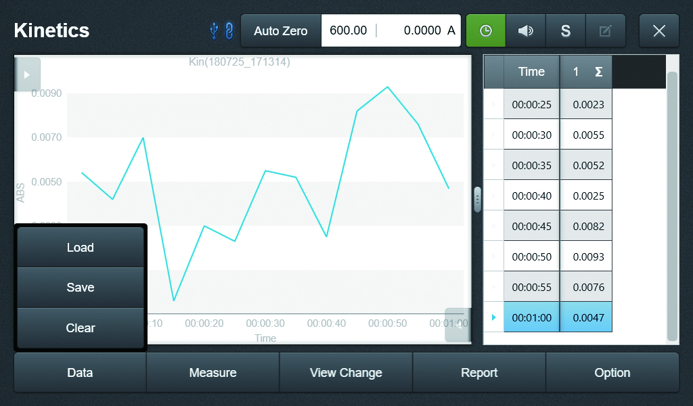Screen dimensions: 693x406
Task: Choose Save in the Data popup
Action: tap(81, 287)
